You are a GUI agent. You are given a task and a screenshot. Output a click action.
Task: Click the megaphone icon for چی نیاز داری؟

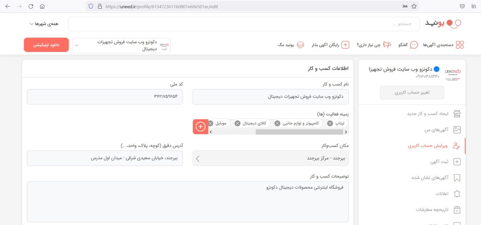387,45
